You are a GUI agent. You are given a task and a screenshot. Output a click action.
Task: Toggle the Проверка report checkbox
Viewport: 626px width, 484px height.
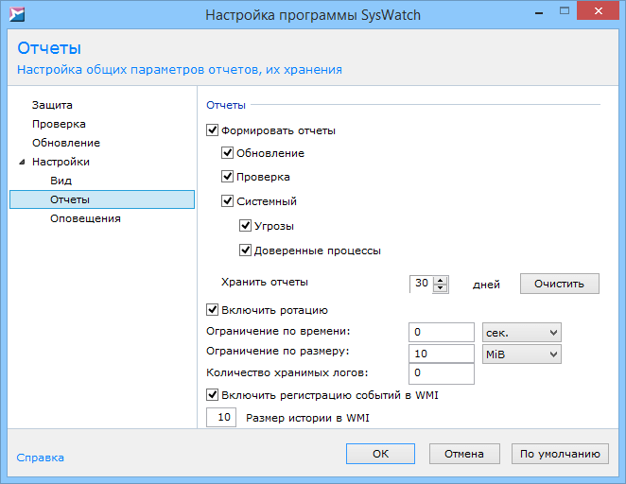point(227,177)
